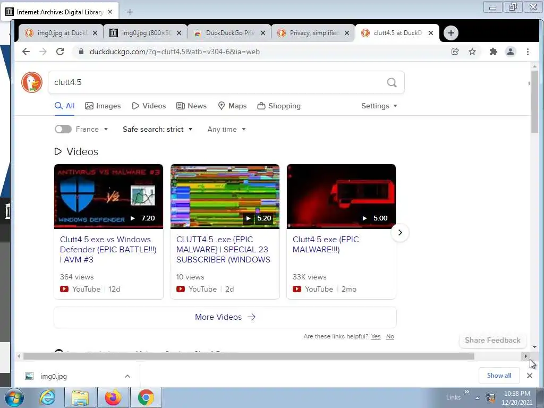Switch to Shopping search tab
This screenshot has height=408, width=544.
pos(279,106)
